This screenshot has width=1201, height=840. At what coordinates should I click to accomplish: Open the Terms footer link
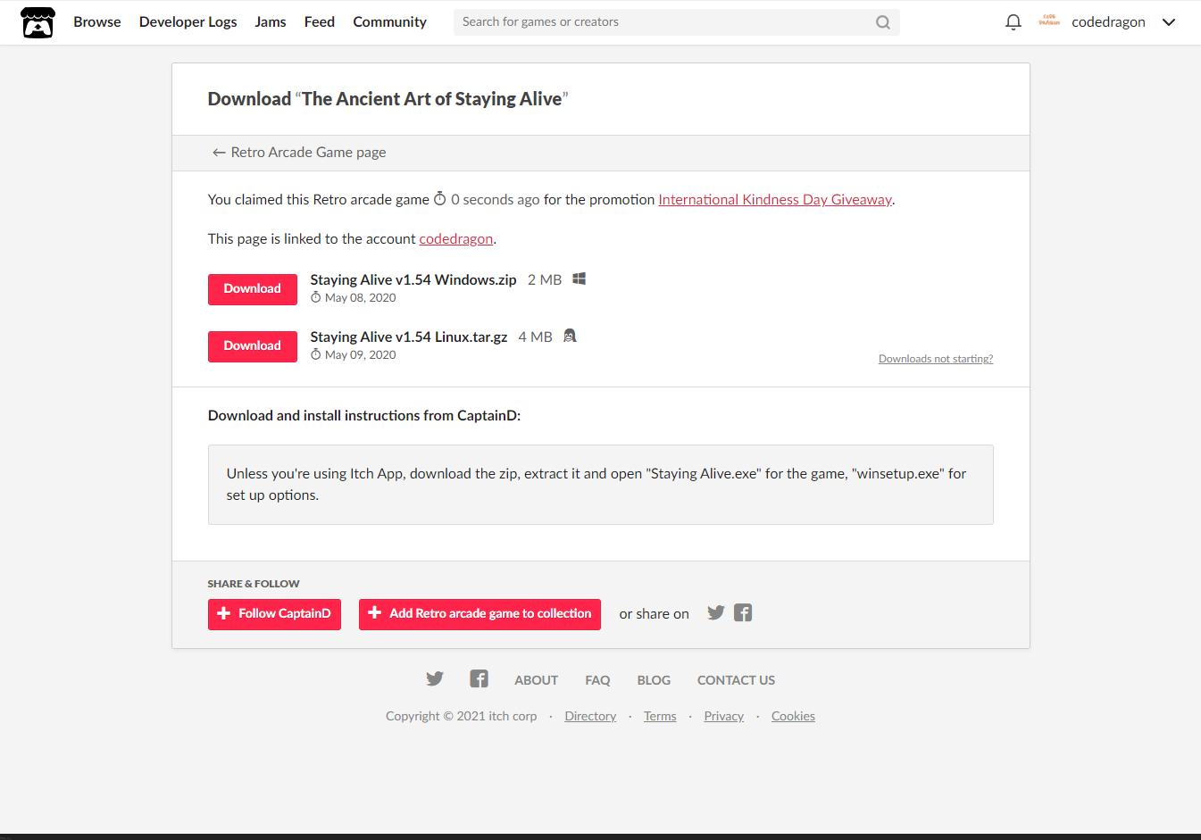click(x=660, y=716)
